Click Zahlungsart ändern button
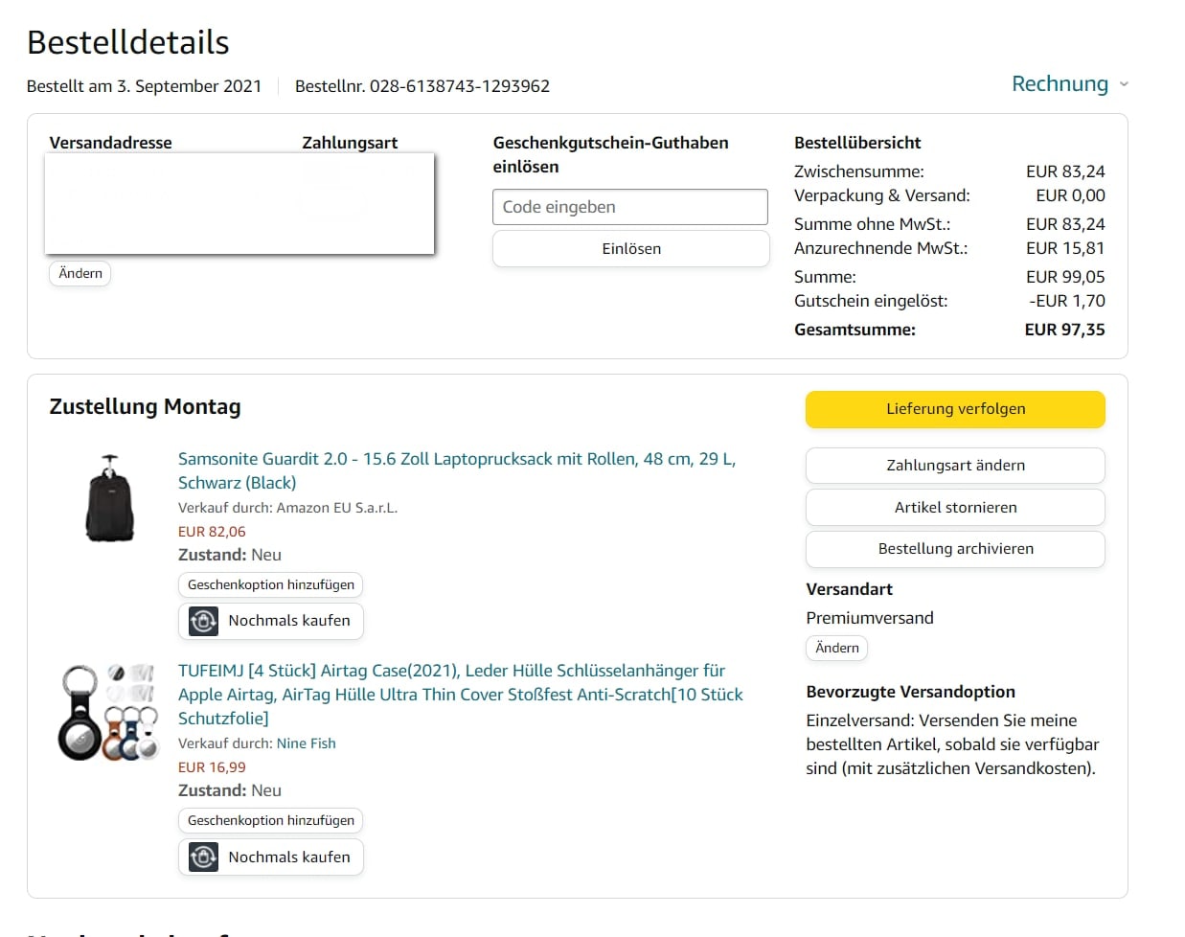The width and height of the screenshot is (1185, 937). click(x=954, y=466)
